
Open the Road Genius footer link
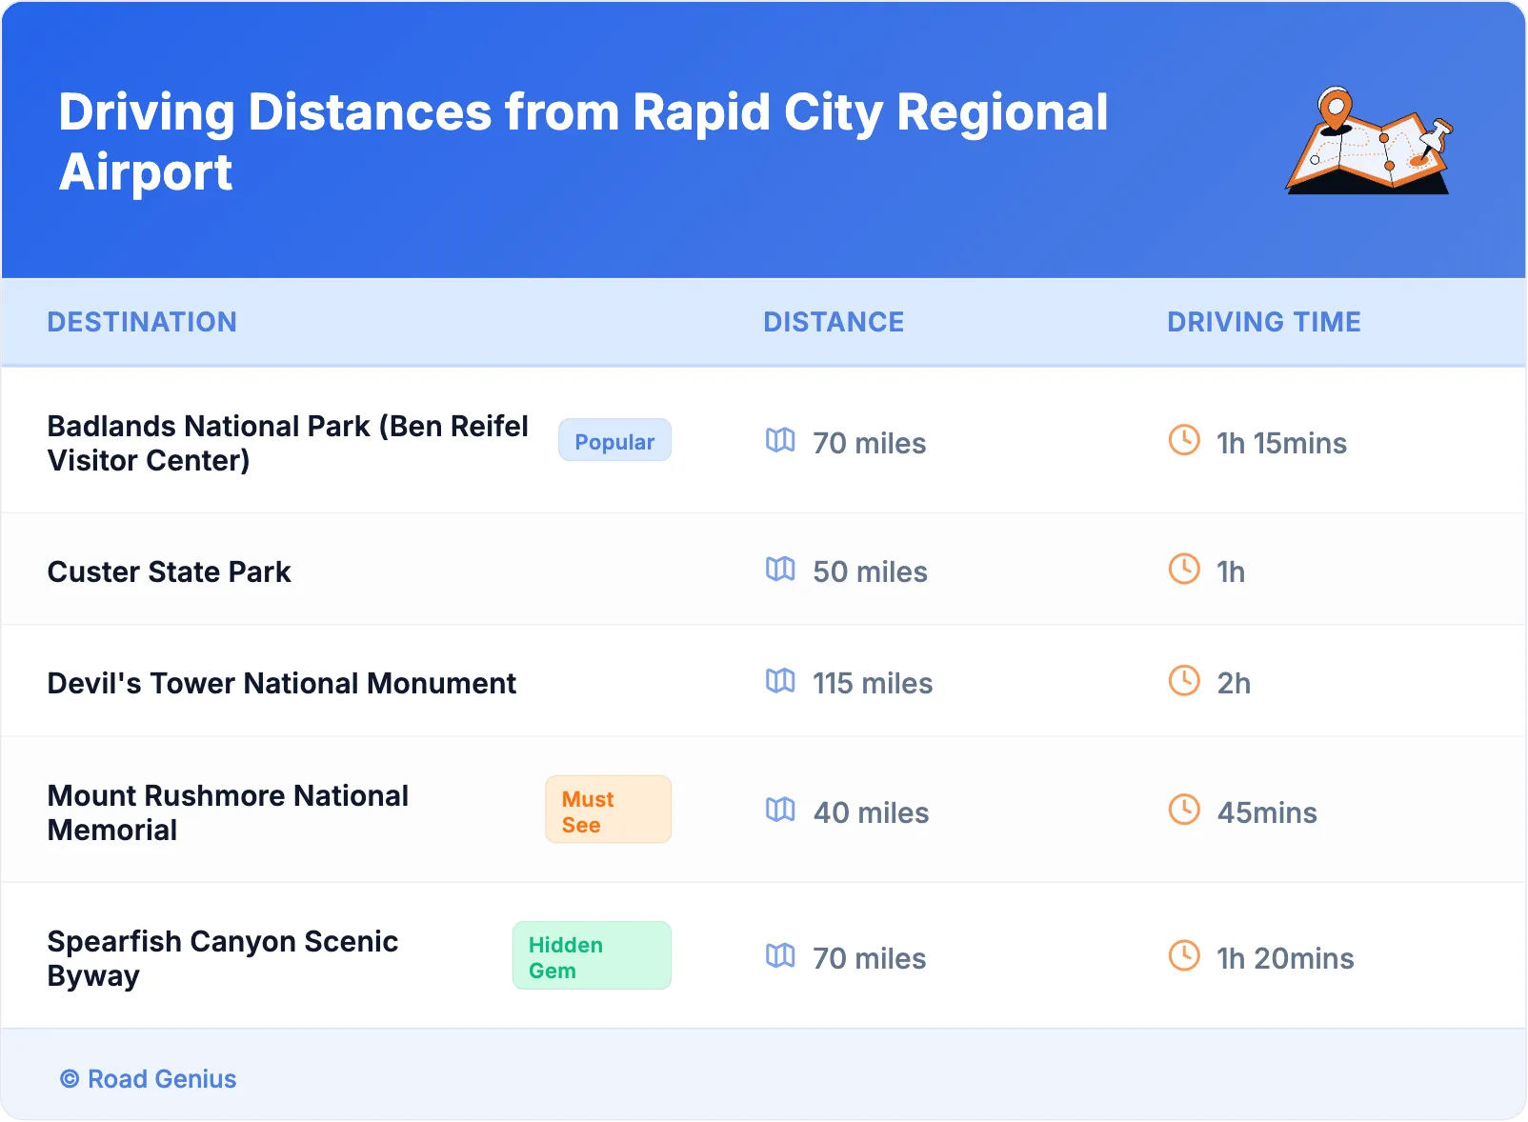tap(149, 1079)
